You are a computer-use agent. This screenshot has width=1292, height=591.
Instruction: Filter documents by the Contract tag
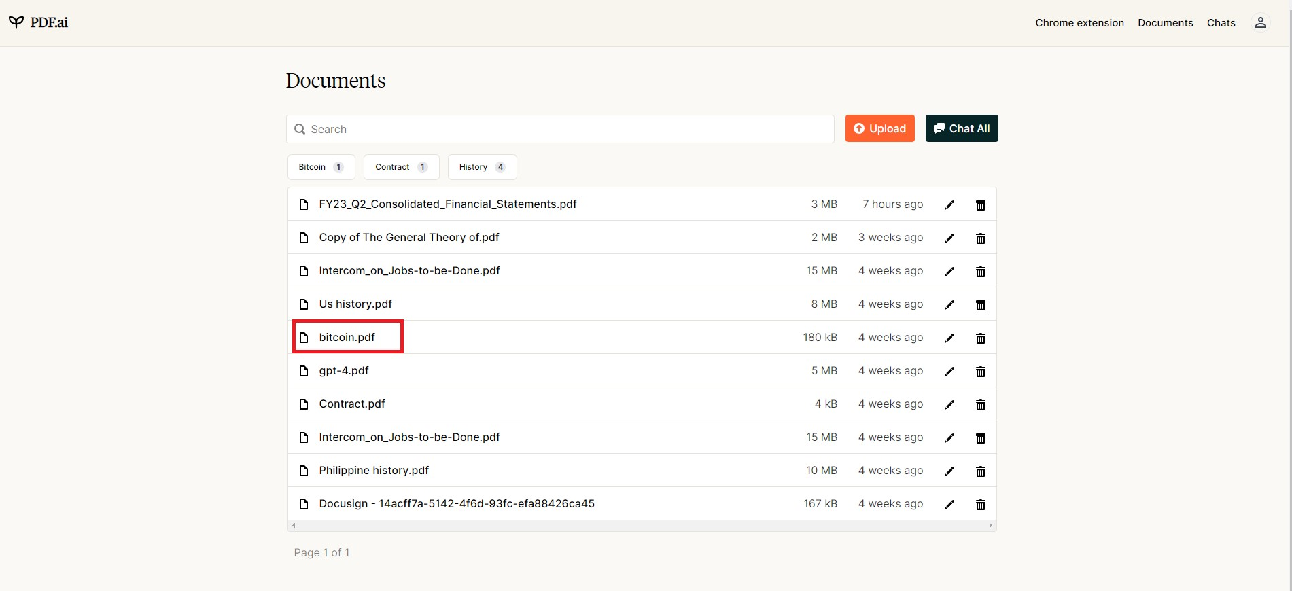401,167
